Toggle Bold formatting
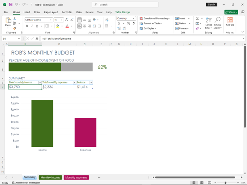This screenshot has width=247, height=185. pos(27,26)
